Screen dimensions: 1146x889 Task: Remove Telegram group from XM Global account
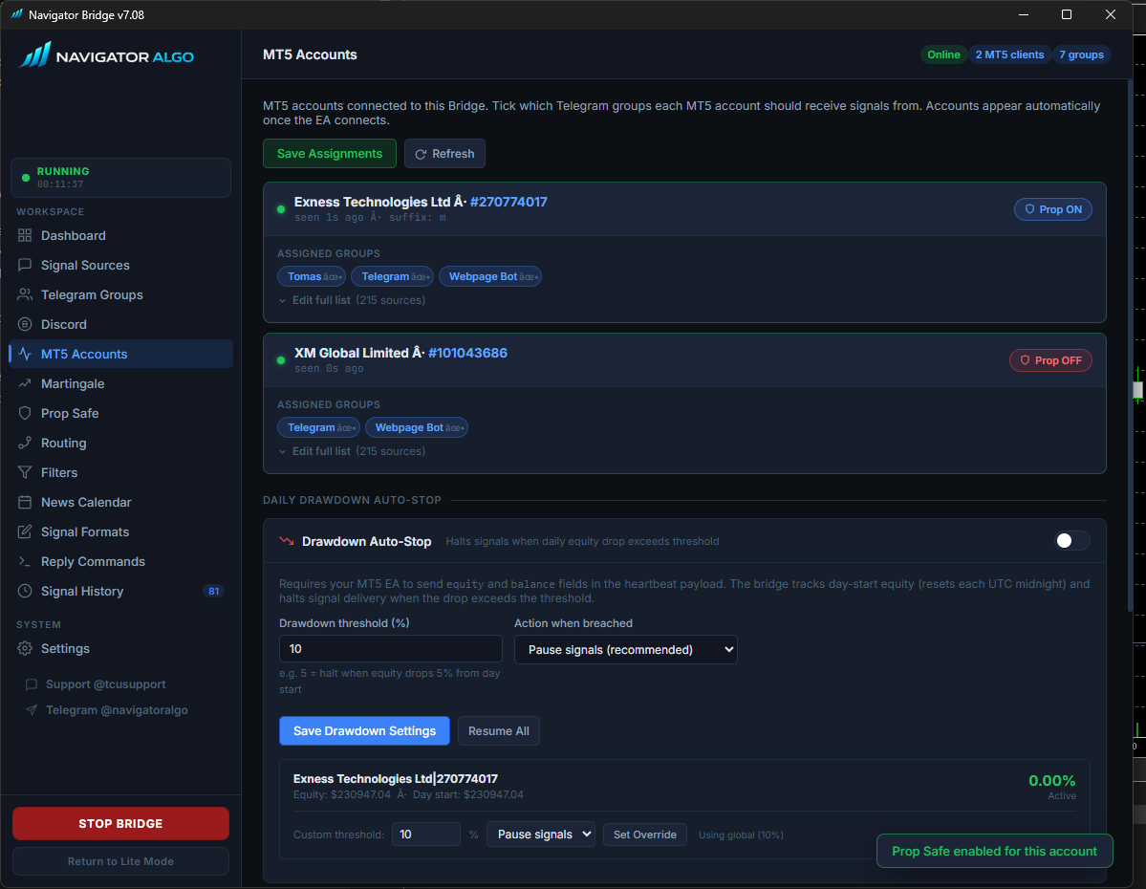pos(346,428)
